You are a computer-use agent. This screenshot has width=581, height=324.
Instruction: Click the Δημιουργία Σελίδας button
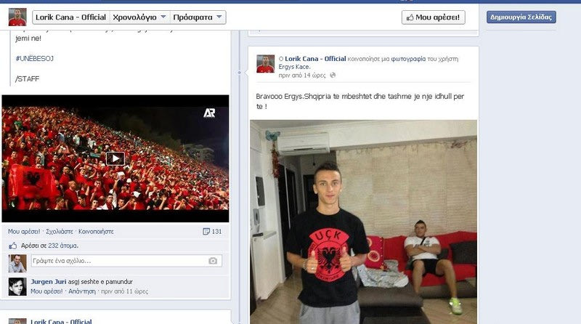point(521,17)
